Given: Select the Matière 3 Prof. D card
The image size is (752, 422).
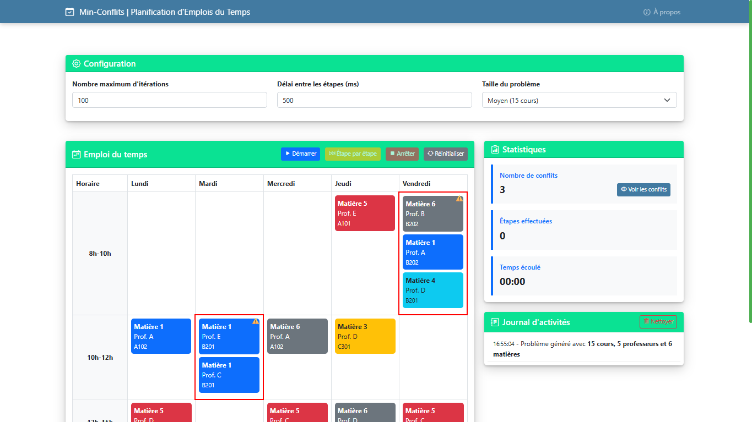Looking at the screenshot, I should tap(365, 336).
